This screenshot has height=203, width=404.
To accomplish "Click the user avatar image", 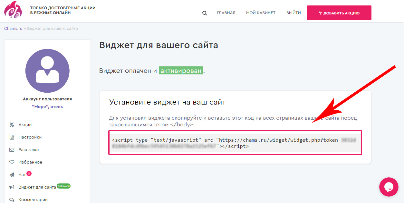I will click(47, 71).
